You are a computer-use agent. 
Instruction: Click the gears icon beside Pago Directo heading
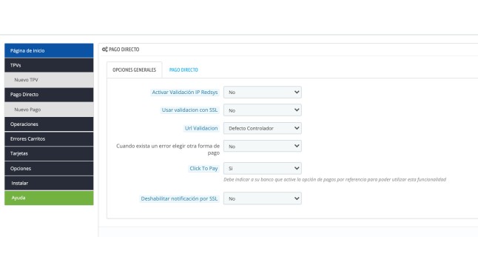105,49
